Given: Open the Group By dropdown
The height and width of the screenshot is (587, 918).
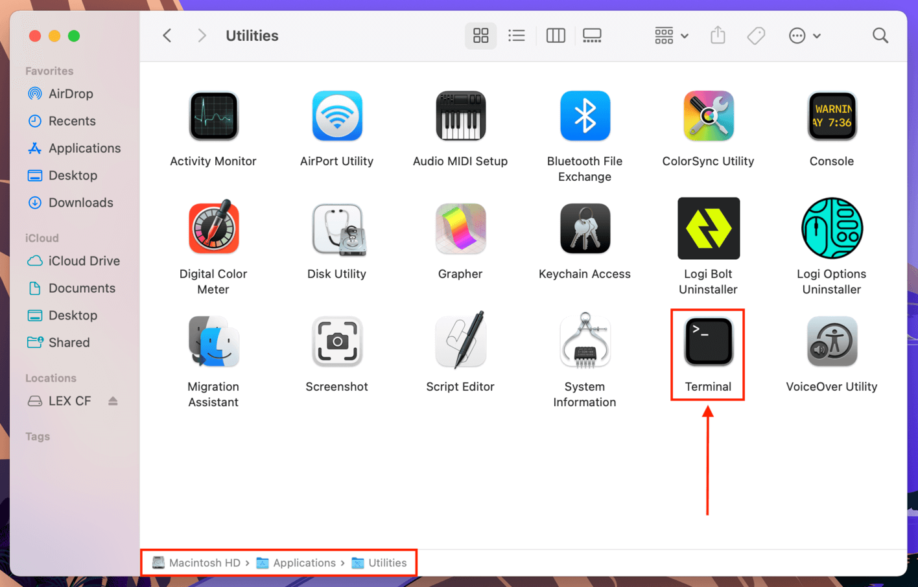Looking at the screenshot, I should (671, 36).
